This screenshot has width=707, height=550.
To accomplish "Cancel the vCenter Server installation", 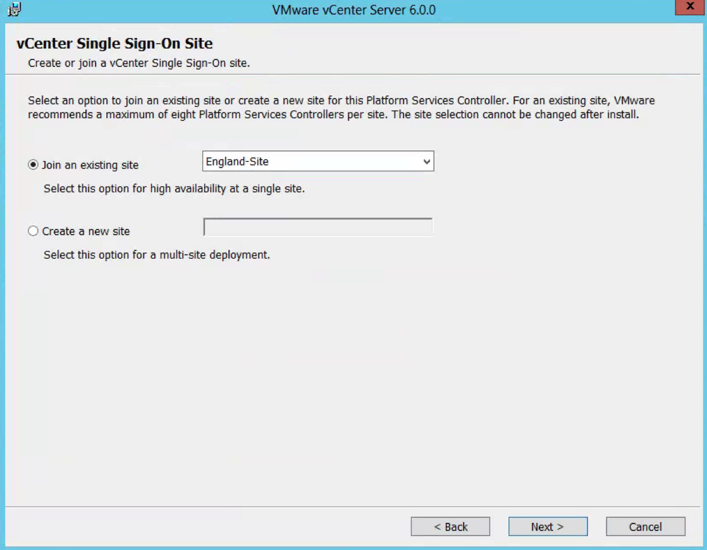I will pyautogui.click(x=646, y=526).
